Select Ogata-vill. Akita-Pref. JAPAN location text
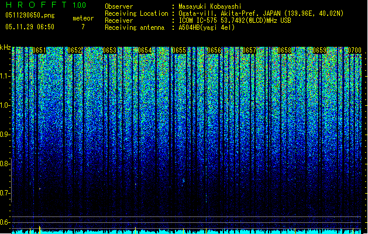The width and height of the screenshot is (368, 234). pos(261,13)
